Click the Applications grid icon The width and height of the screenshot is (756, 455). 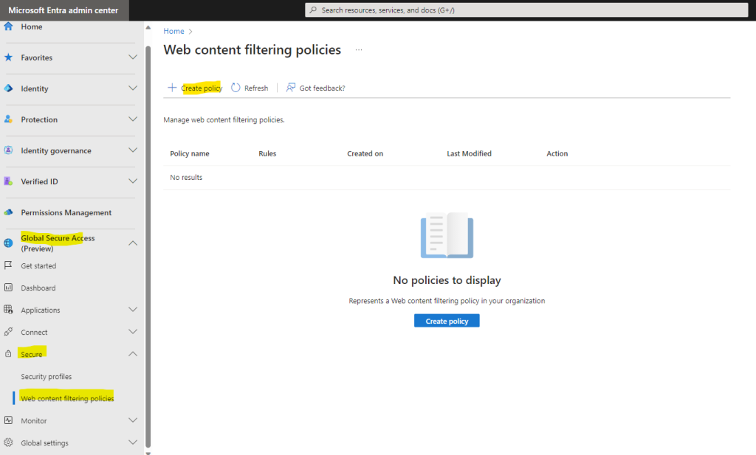(x=8, y=310)
